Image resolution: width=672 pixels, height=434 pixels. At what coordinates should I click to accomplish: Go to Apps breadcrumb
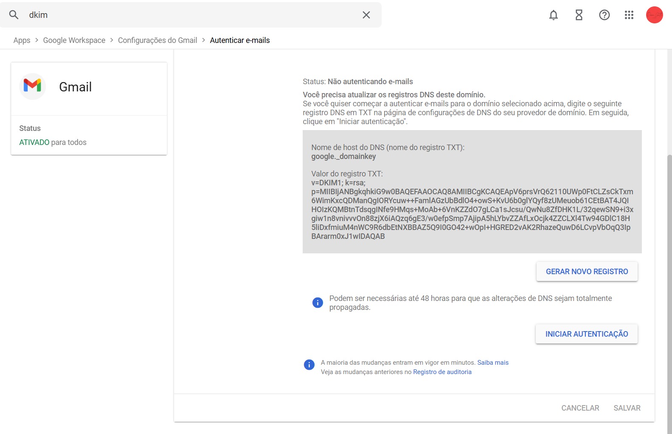22,40
